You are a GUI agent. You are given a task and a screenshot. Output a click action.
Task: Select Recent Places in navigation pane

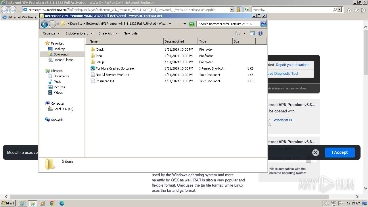pos(61,60)
